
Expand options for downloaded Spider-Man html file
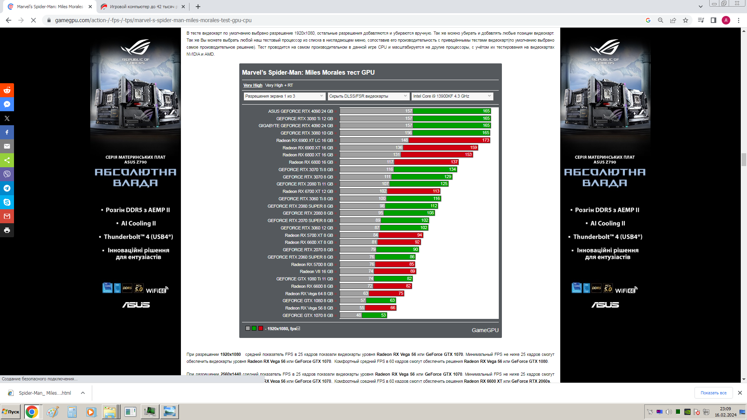pos(83,393)
